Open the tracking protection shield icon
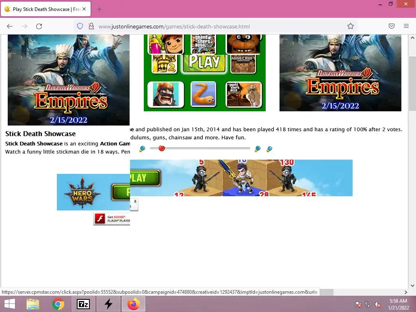This screenshot has height=312, width=416. [x=80, y=26]
